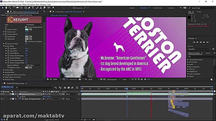Click the snapshot camera icon in viewer
This screenshot has width=216, height=121.
coord(80,79)
